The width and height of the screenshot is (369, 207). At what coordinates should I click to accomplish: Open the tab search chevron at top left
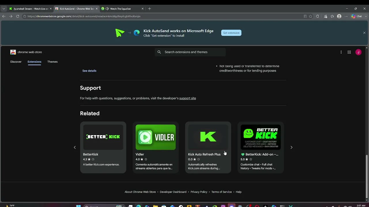(4, 9)
